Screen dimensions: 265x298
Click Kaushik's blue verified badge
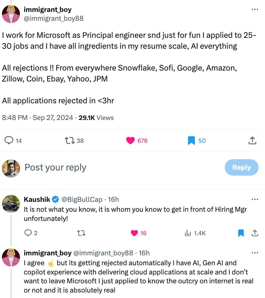[x=56, y=199]
